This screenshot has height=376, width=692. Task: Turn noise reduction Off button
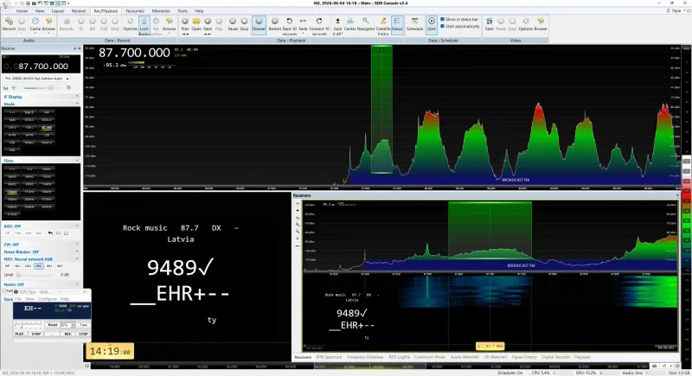7,266
